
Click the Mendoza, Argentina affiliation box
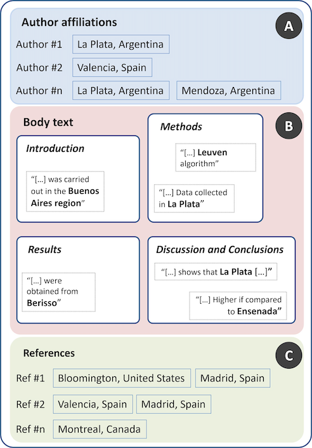pos(229,91)
